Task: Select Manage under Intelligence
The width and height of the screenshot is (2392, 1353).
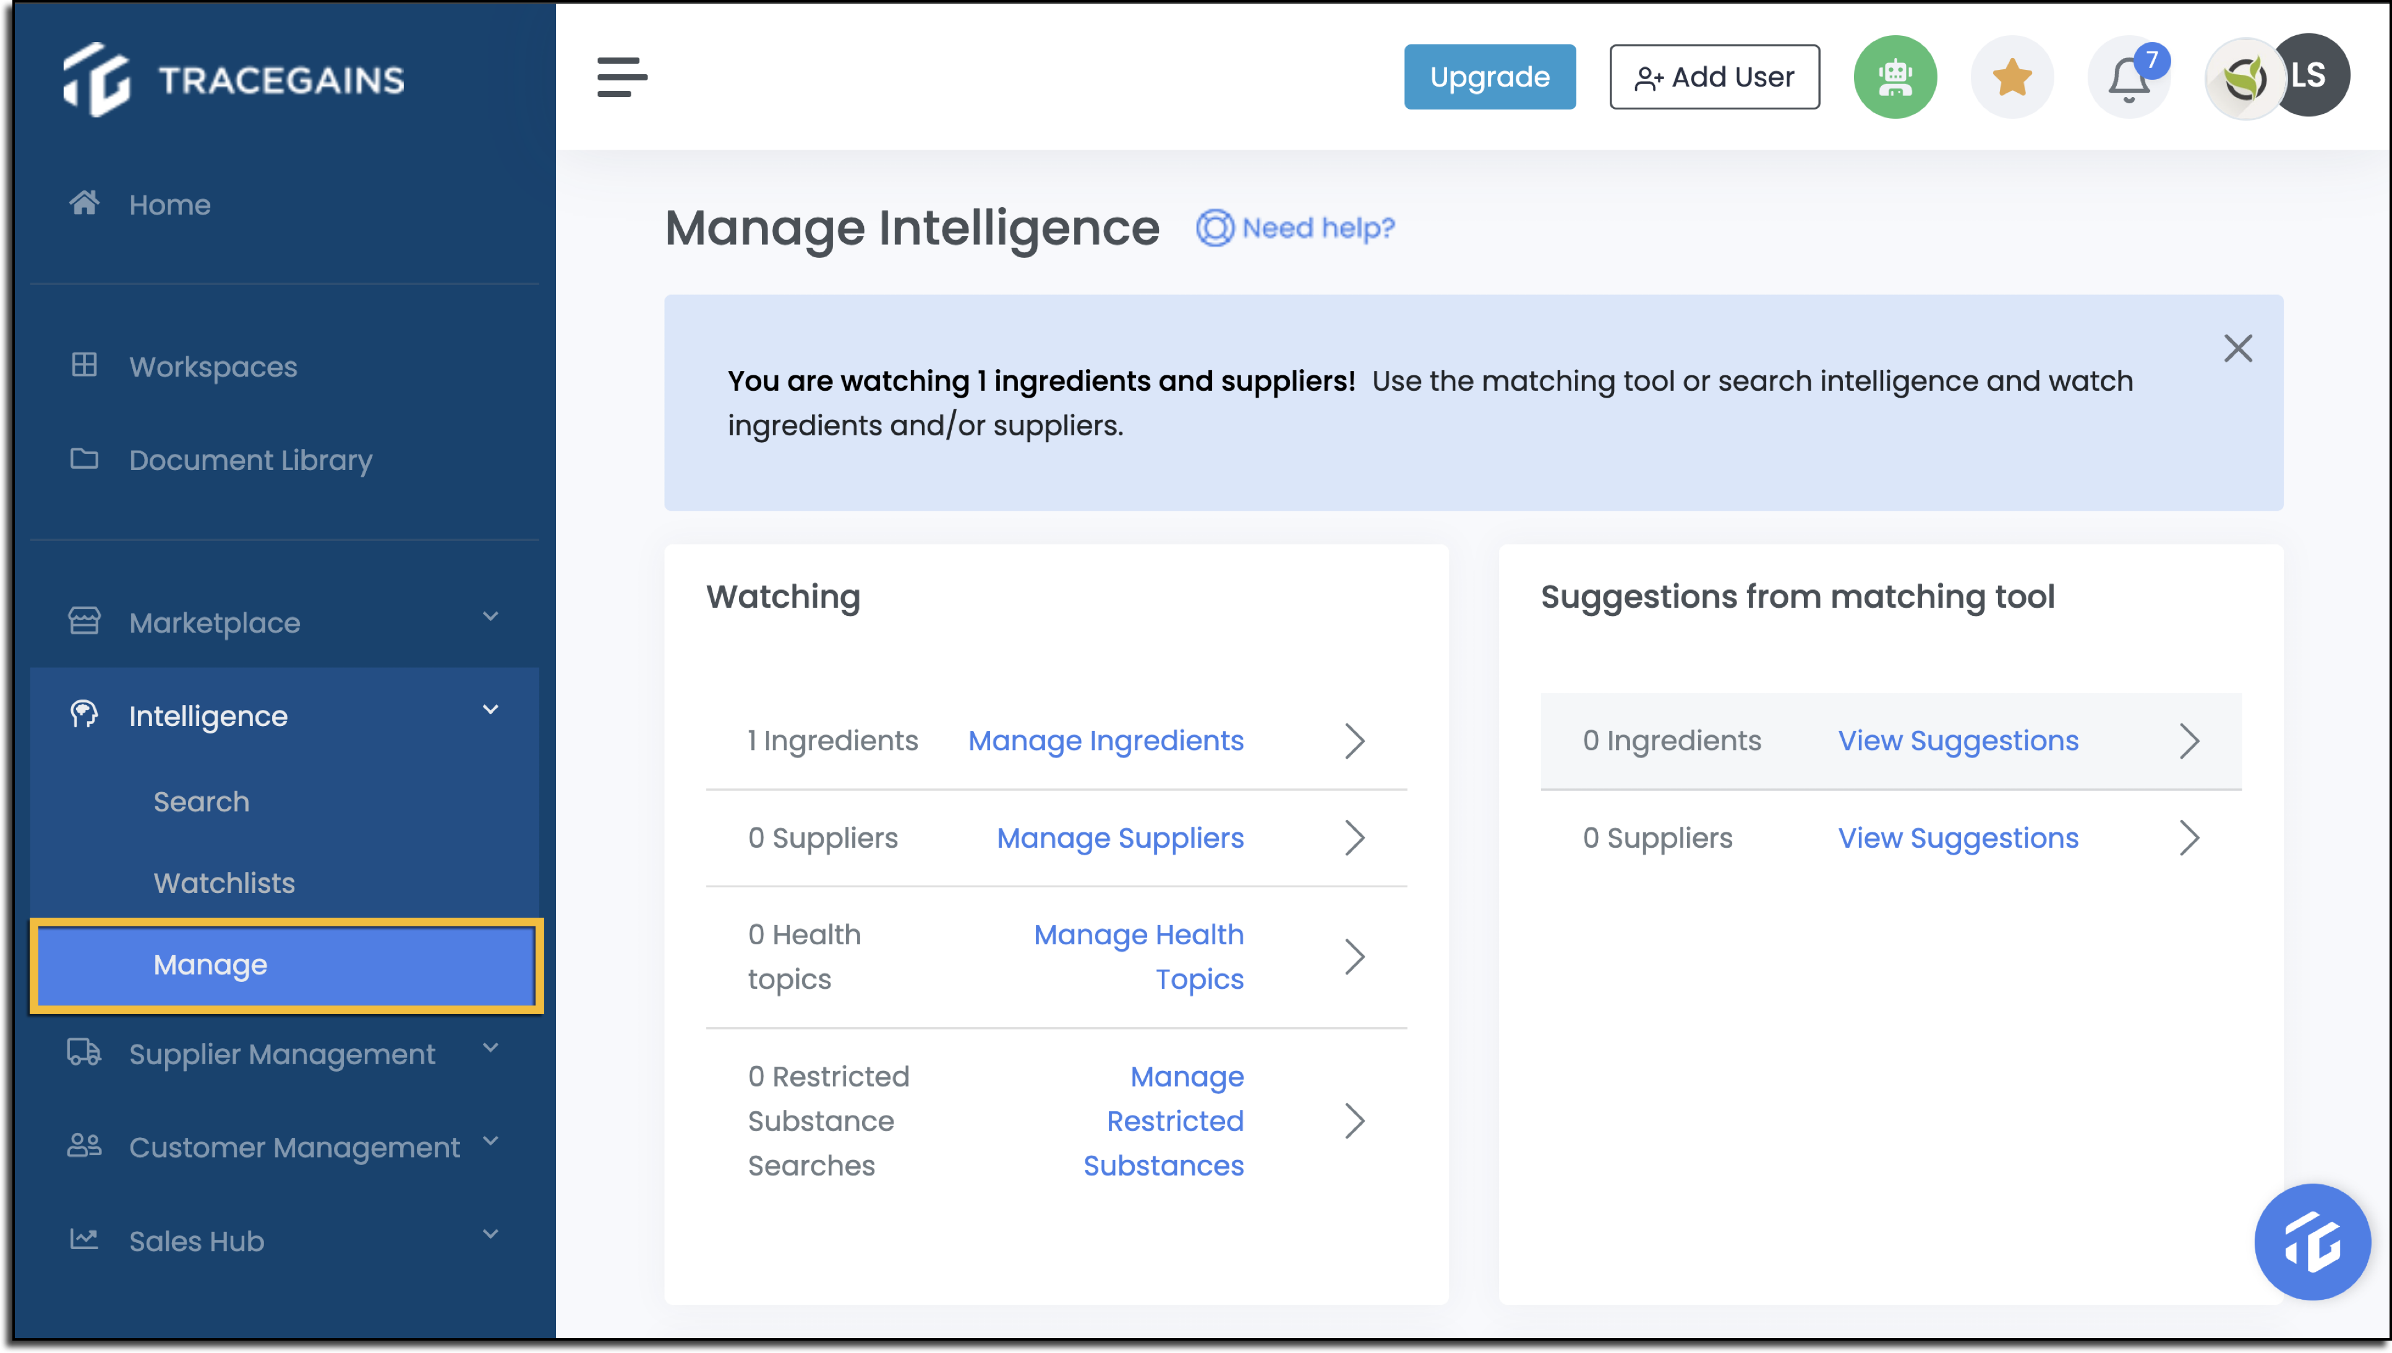Action: point(286,965)
